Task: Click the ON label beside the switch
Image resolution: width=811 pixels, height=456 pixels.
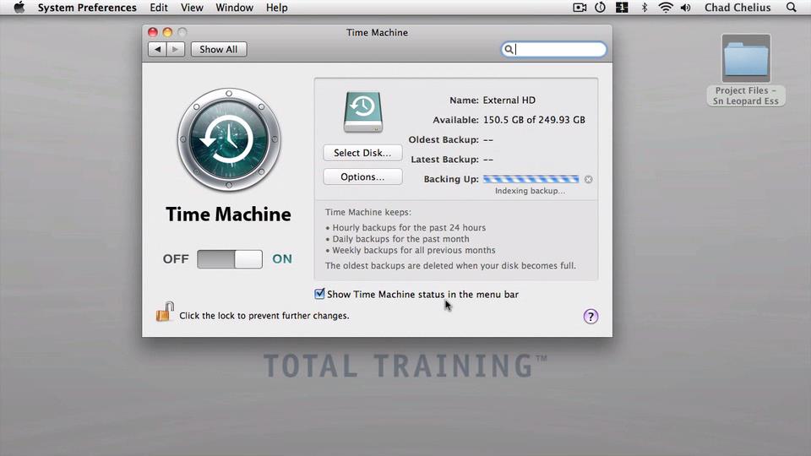Action: [282, 259]
